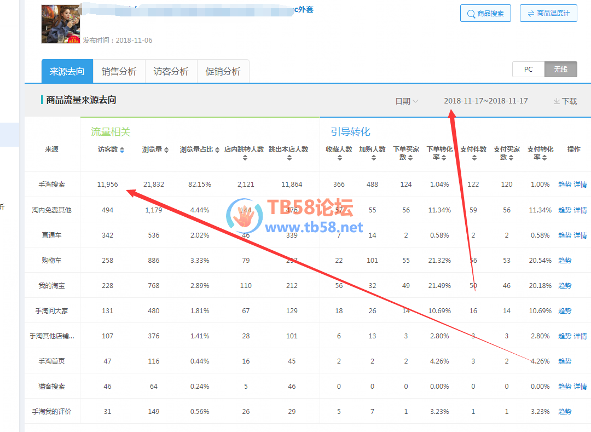View 详情 for 猫客搜索 row
Viewport: 591px width, 432px height.
pyautogui.click(x=580, y=387)
